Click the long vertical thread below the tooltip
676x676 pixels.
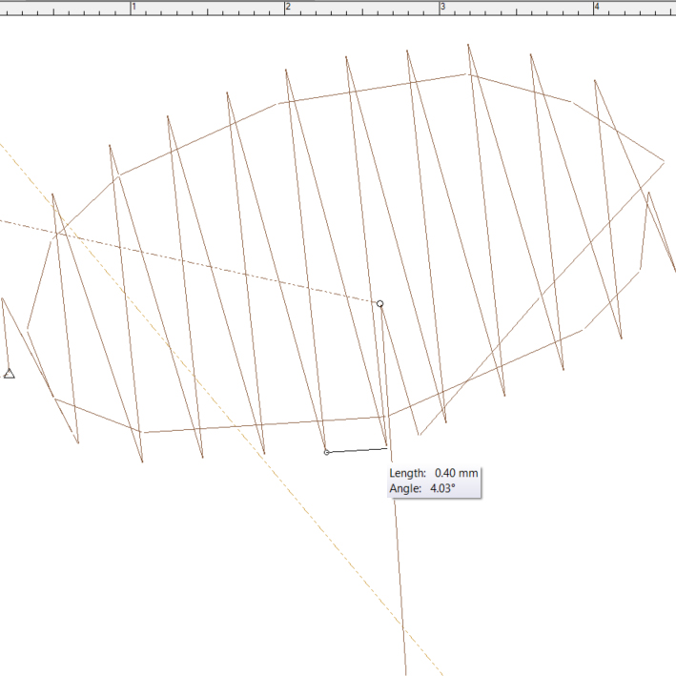click(x=400, y=591)
